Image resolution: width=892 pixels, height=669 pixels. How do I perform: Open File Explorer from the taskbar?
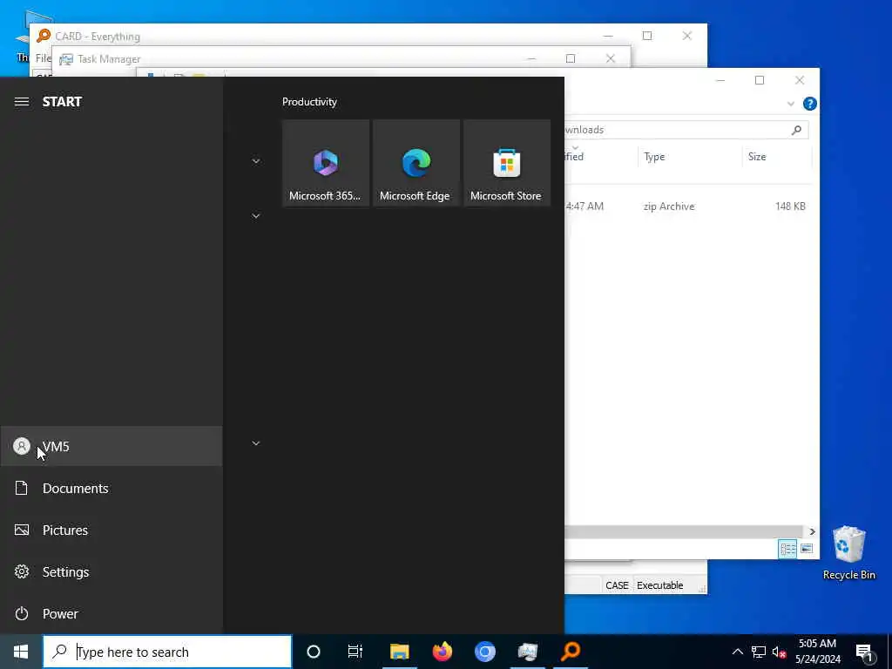[x=399, y=652]
